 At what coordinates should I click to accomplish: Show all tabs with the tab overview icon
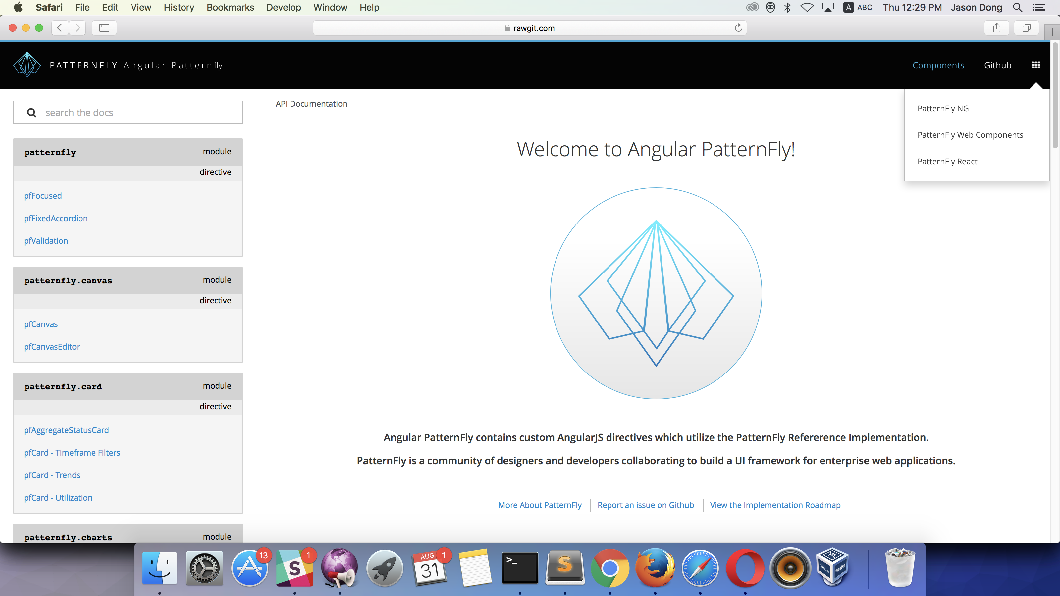[x=1026, y=28]
